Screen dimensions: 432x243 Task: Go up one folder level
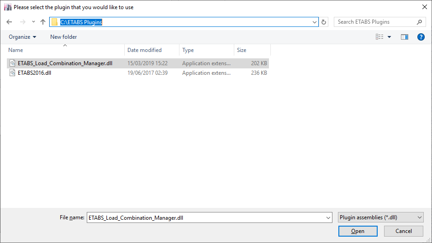click(43, 22)
